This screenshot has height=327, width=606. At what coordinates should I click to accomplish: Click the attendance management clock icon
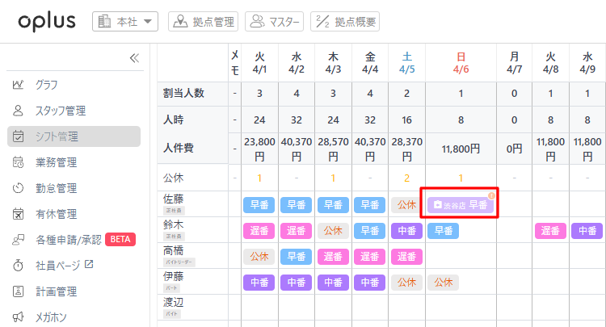(19, 188)
